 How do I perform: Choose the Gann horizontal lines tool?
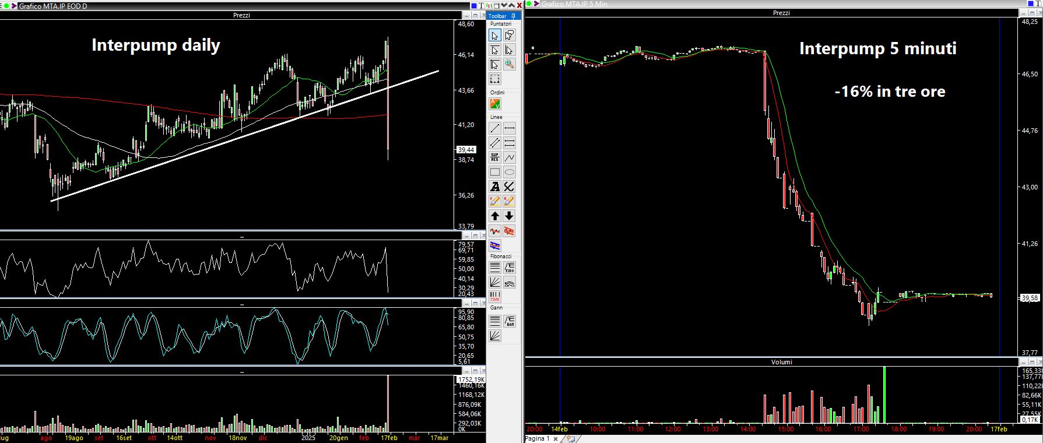pos(495,321)
